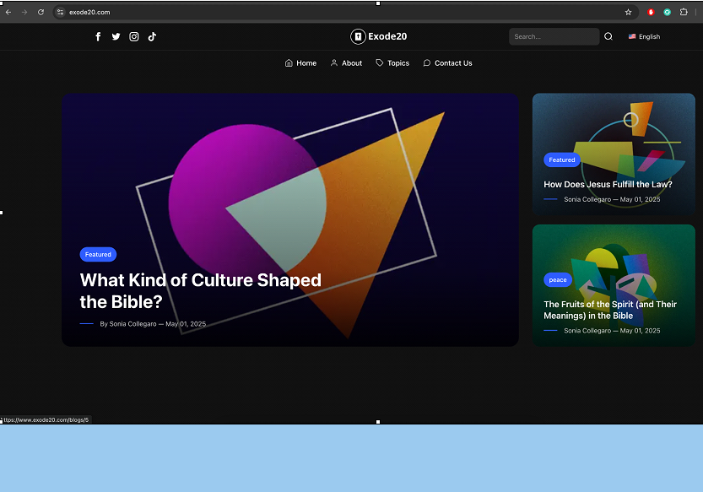Focus the Search input field
This screenshot has width=703, height=492.
click(553, 36)
